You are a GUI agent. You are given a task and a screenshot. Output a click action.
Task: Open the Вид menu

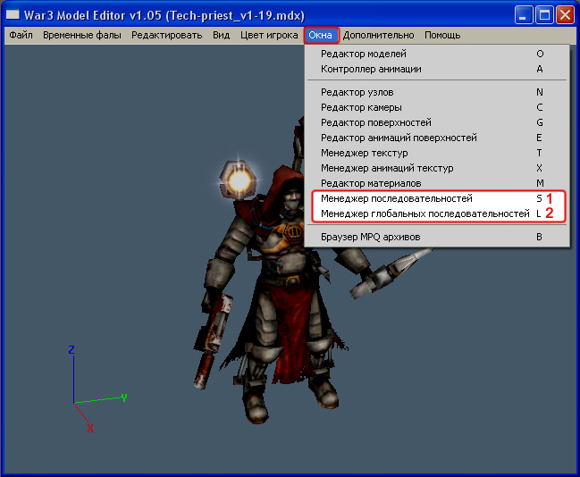(x=222, y=35)
